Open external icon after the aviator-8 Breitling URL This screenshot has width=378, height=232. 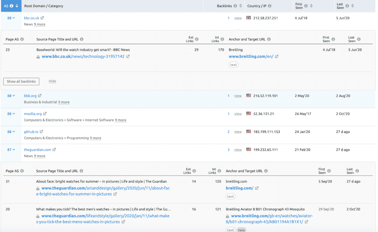pos(306,222)
